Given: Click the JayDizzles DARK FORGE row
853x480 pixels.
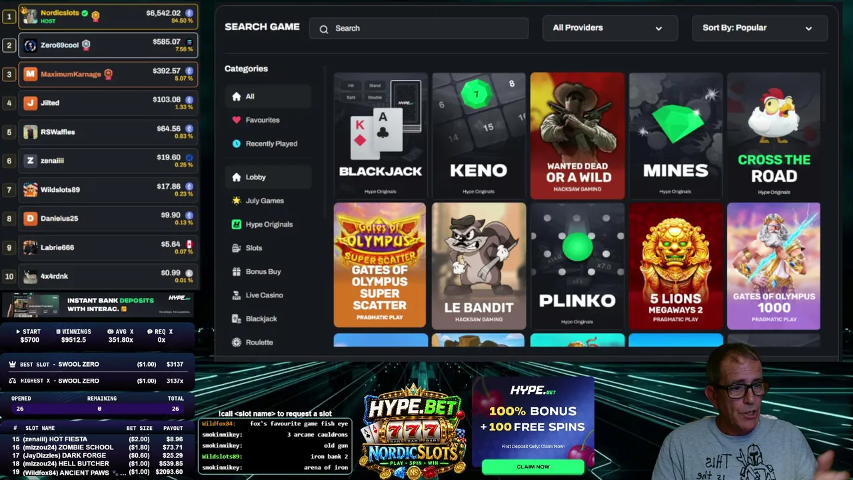Looking at the screenshot, I should click(98, 455).
